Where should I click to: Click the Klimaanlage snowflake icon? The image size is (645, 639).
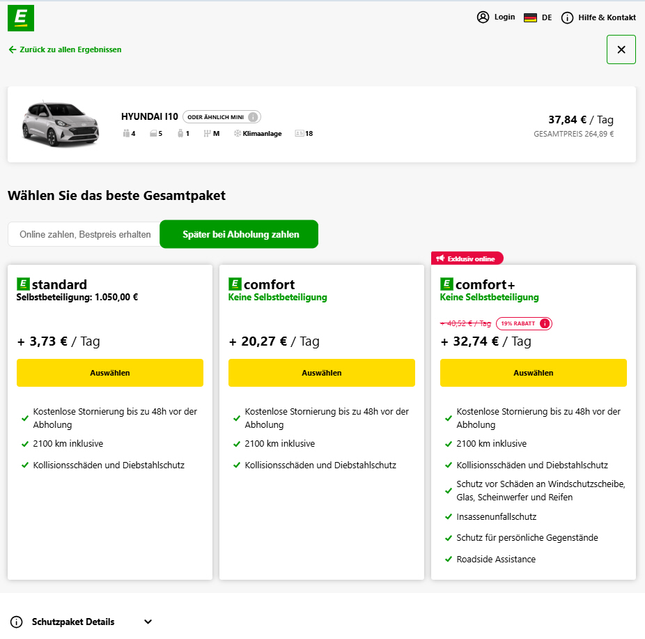tap(238, 133)
